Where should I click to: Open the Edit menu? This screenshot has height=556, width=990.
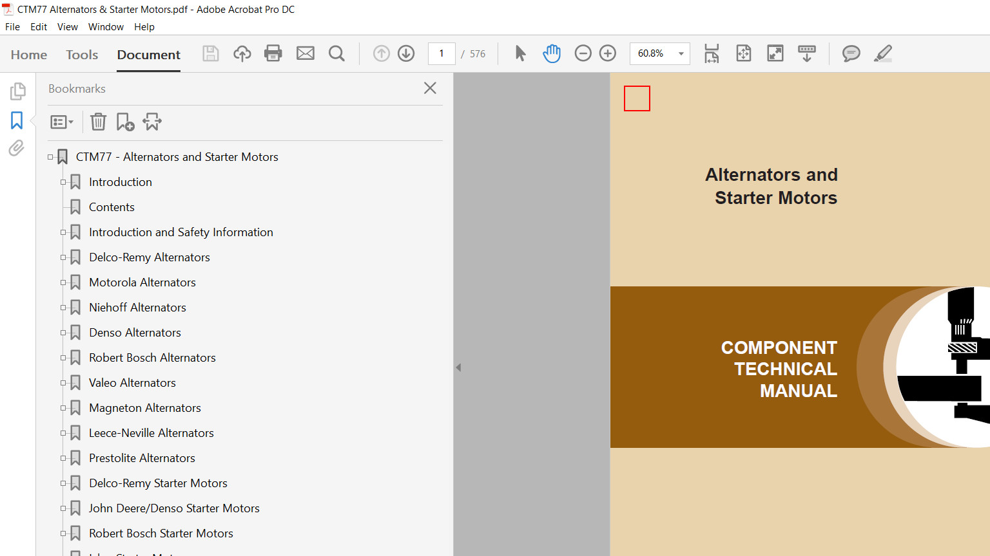point(39,27)
